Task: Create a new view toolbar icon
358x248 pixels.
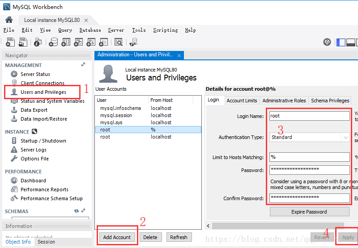Action: 78,42
